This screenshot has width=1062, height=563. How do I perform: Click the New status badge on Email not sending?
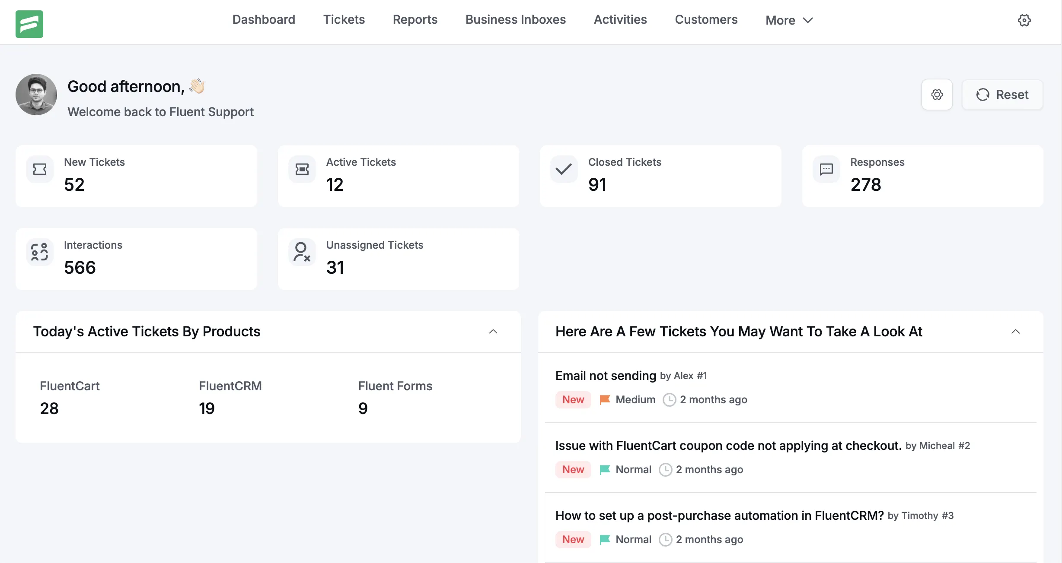[573, 399]
